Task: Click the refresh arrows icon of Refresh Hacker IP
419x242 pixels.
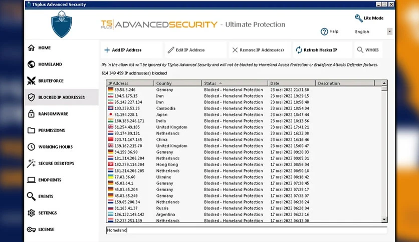Action: coord(299,50)
